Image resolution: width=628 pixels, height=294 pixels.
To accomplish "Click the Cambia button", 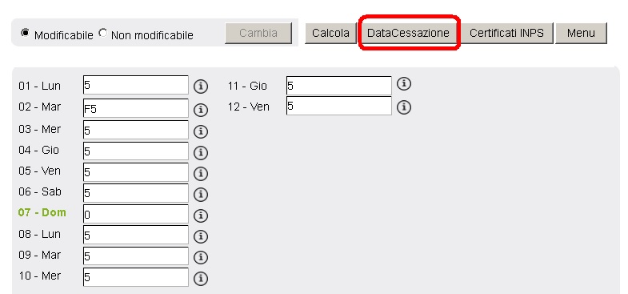I will coord(258,33).
